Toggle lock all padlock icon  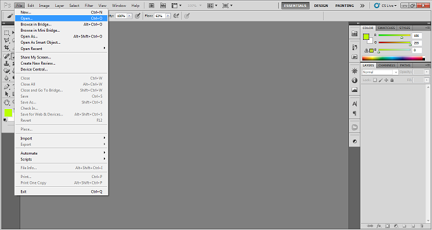point(392,80)
